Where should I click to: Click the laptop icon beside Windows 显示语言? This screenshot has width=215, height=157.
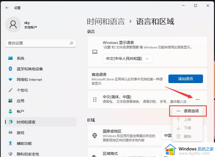point(95,52)
